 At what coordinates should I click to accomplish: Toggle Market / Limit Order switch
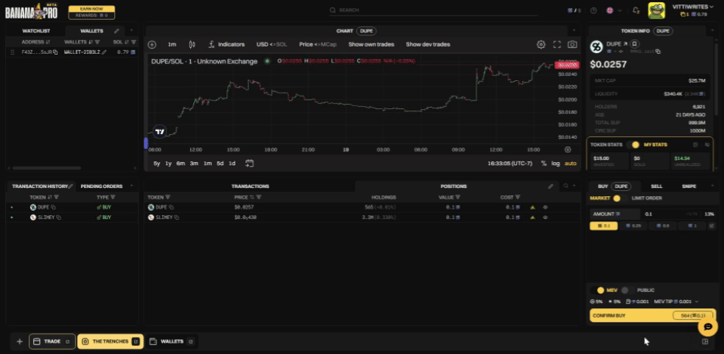[617, 198]
